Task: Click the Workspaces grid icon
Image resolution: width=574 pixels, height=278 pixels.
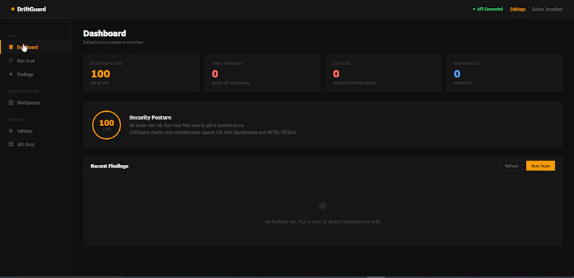Action: point(11,102)
